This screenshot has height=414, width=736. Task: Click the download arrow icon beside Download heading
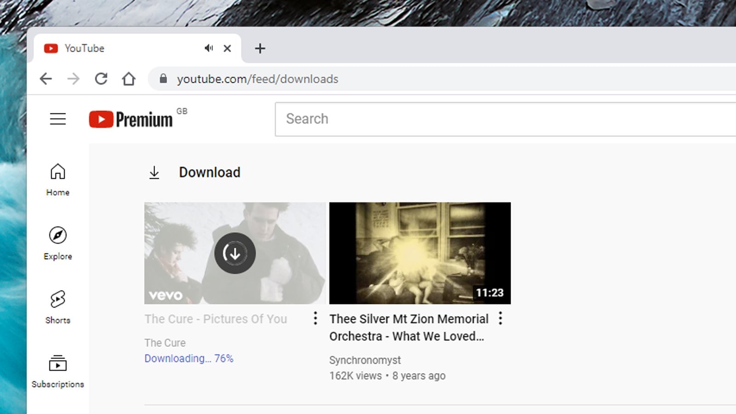155,172
